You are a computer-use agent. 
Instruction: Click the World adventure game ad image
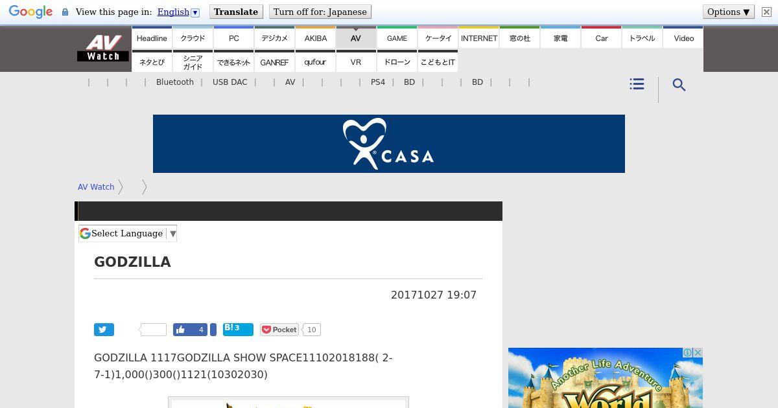(606, 378)
